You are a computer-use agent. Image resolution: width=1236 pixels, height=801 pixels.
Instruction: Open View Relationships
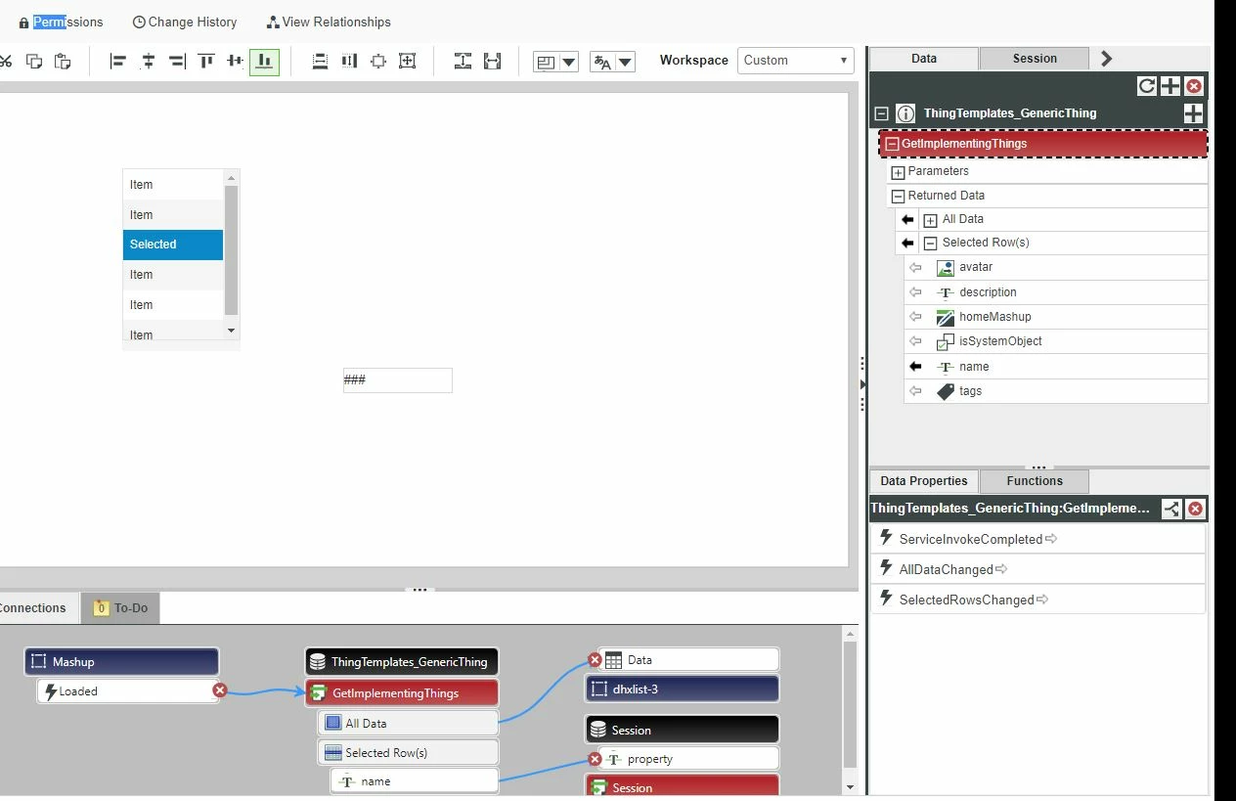point(329,22)
